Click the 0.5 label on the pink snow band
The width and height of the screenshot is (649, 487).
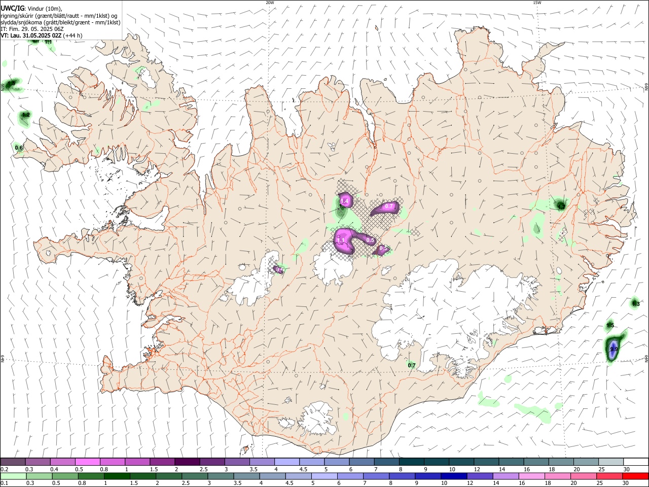click(370, 240)
